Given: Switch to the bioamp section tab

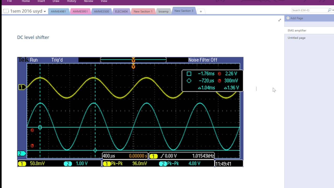Looking at the screenshot, I should pyautogui.click(x=164, y=11).
